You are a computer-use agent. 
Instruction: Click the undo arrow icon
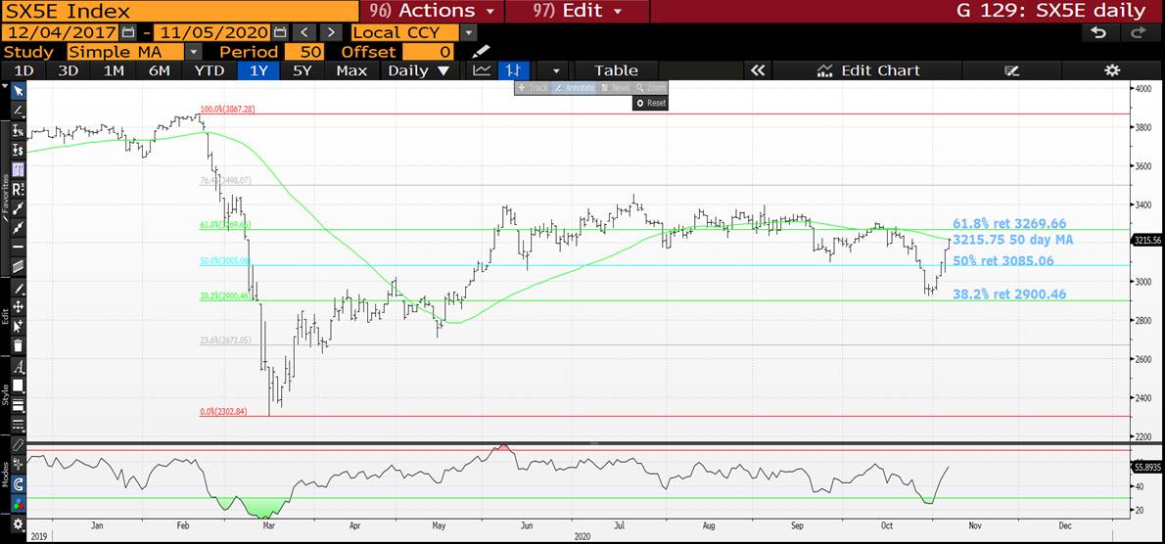[1098, 32]
